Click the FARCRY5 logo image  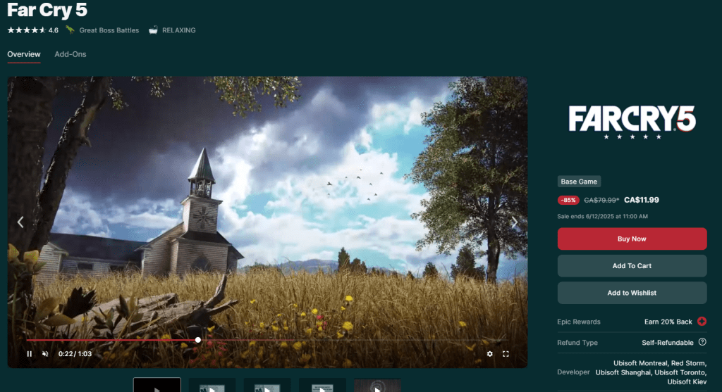[632, 122]
